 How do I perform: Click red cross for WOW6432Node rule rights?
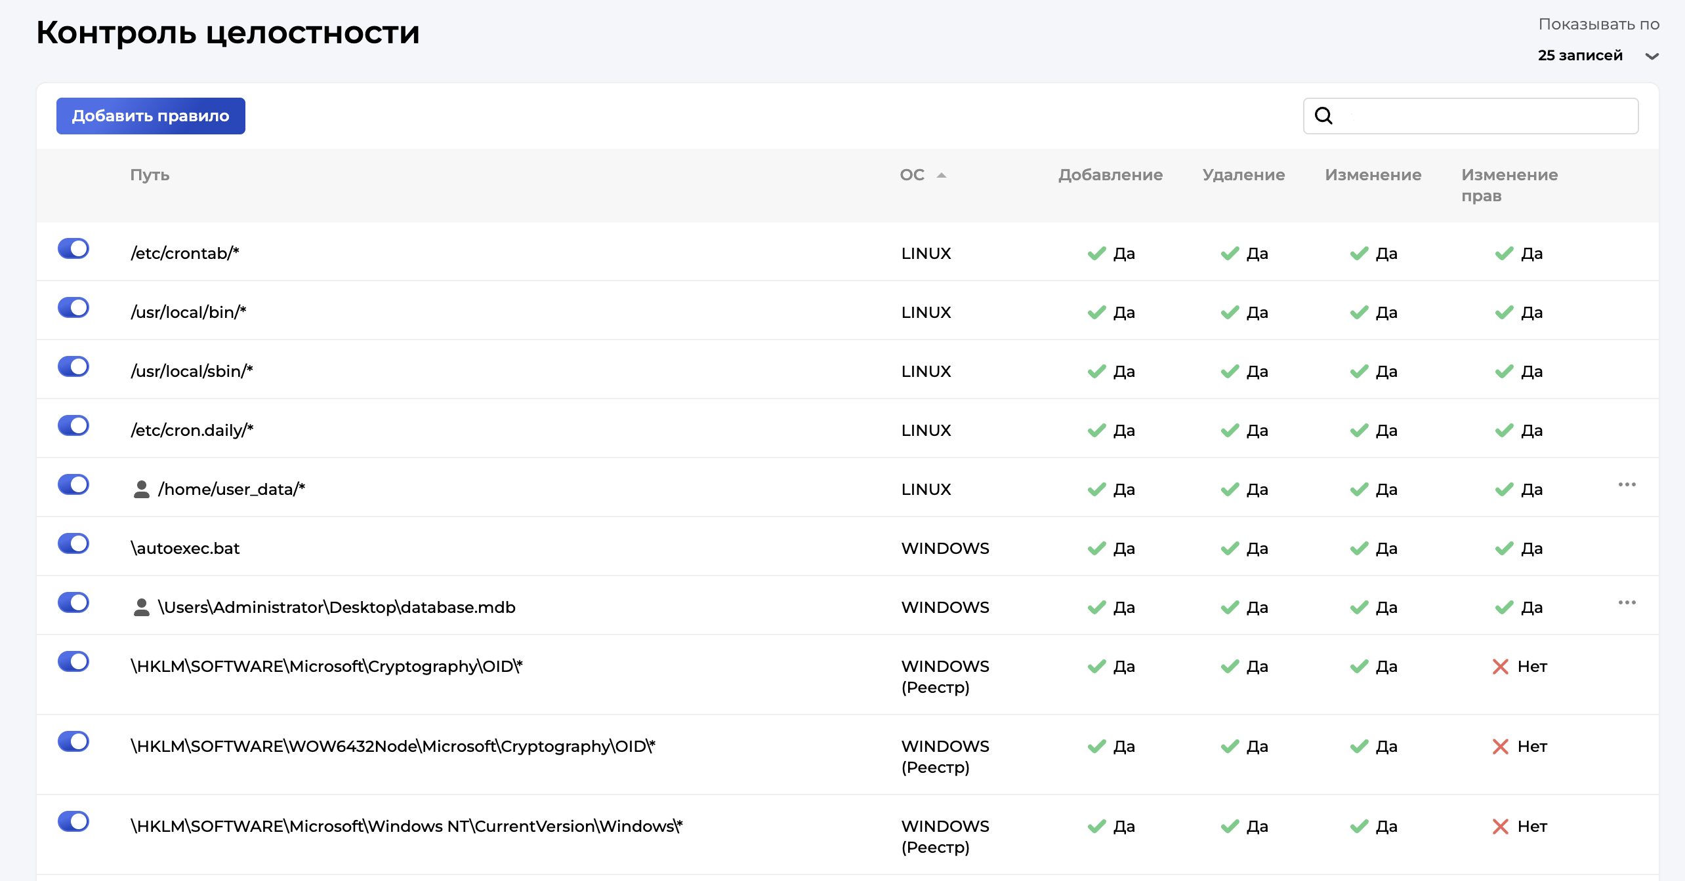(1500, 747)
